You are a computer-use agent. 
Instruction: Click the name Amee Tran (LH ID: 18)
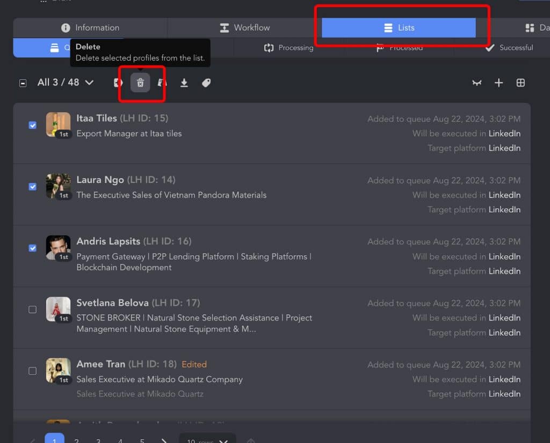[x=127, y=364]
